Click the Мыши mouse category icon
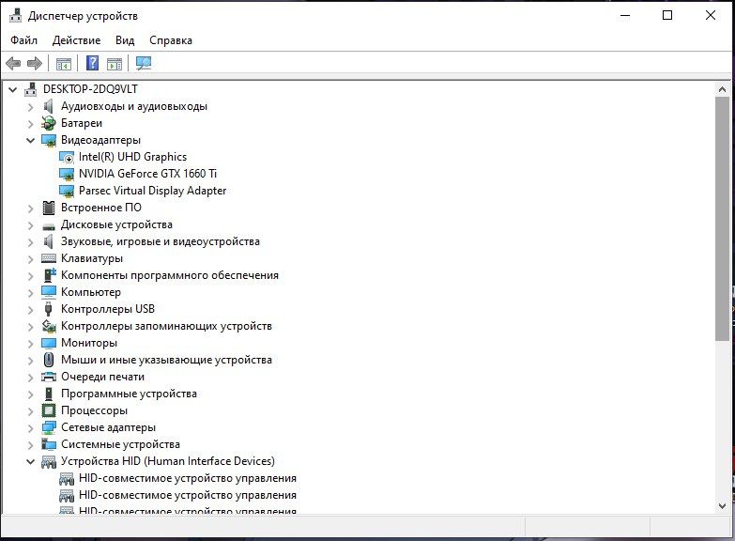The width and height of the screenshot is (735, 541). [49, 360]
